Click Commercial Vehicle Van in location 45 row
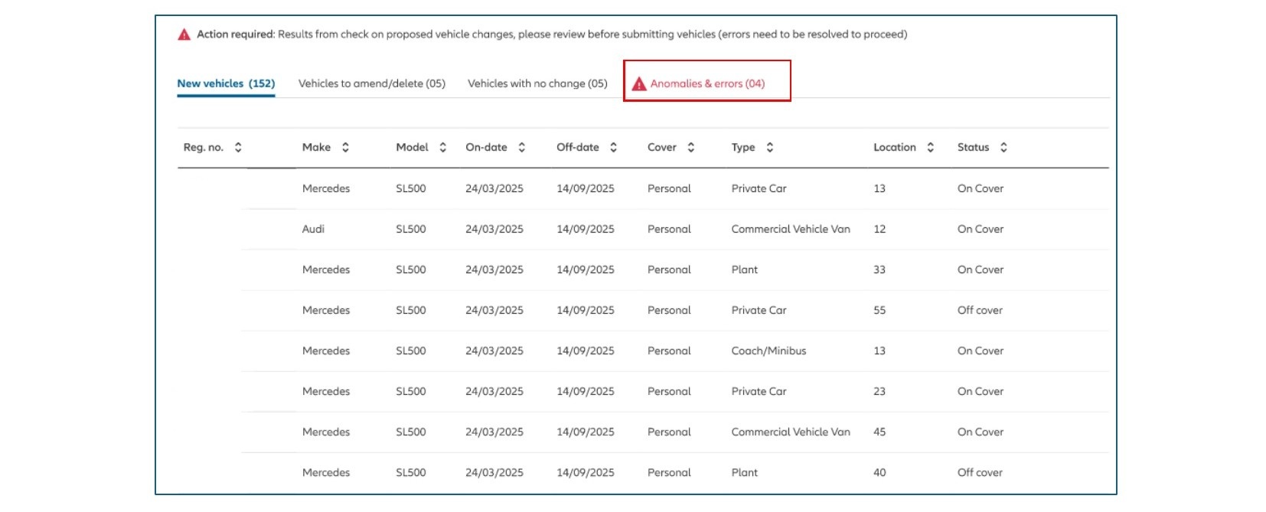The height and width of the screenshot is (512, 1266). [791, 432]
